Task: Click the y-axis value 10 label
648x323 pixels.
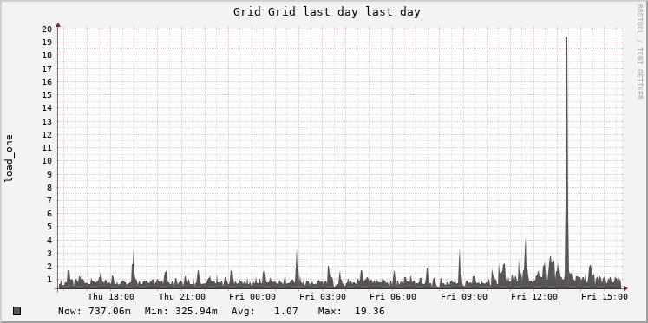Action: pos(47,161)
